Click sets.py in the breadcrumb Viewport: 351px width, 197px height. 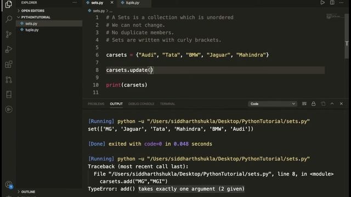tap(99, 11)
